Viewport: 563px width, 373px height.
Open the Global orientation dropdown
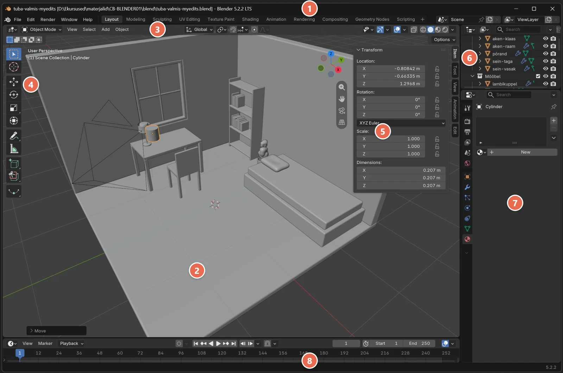click(x=199, y=30)
